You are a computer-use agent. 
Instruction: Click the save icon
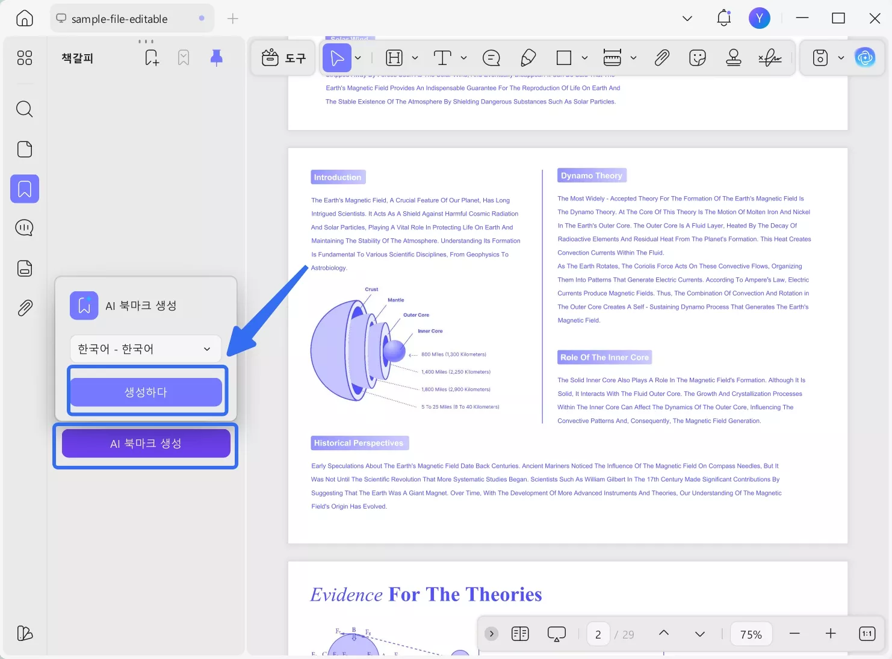tap(820, 58)
